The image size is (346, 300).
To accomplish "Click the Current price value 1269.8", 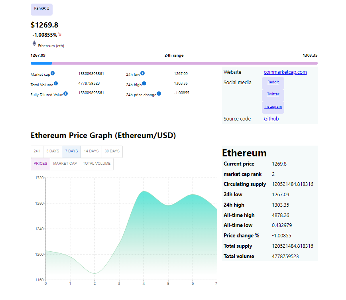I will pos(279,164).
